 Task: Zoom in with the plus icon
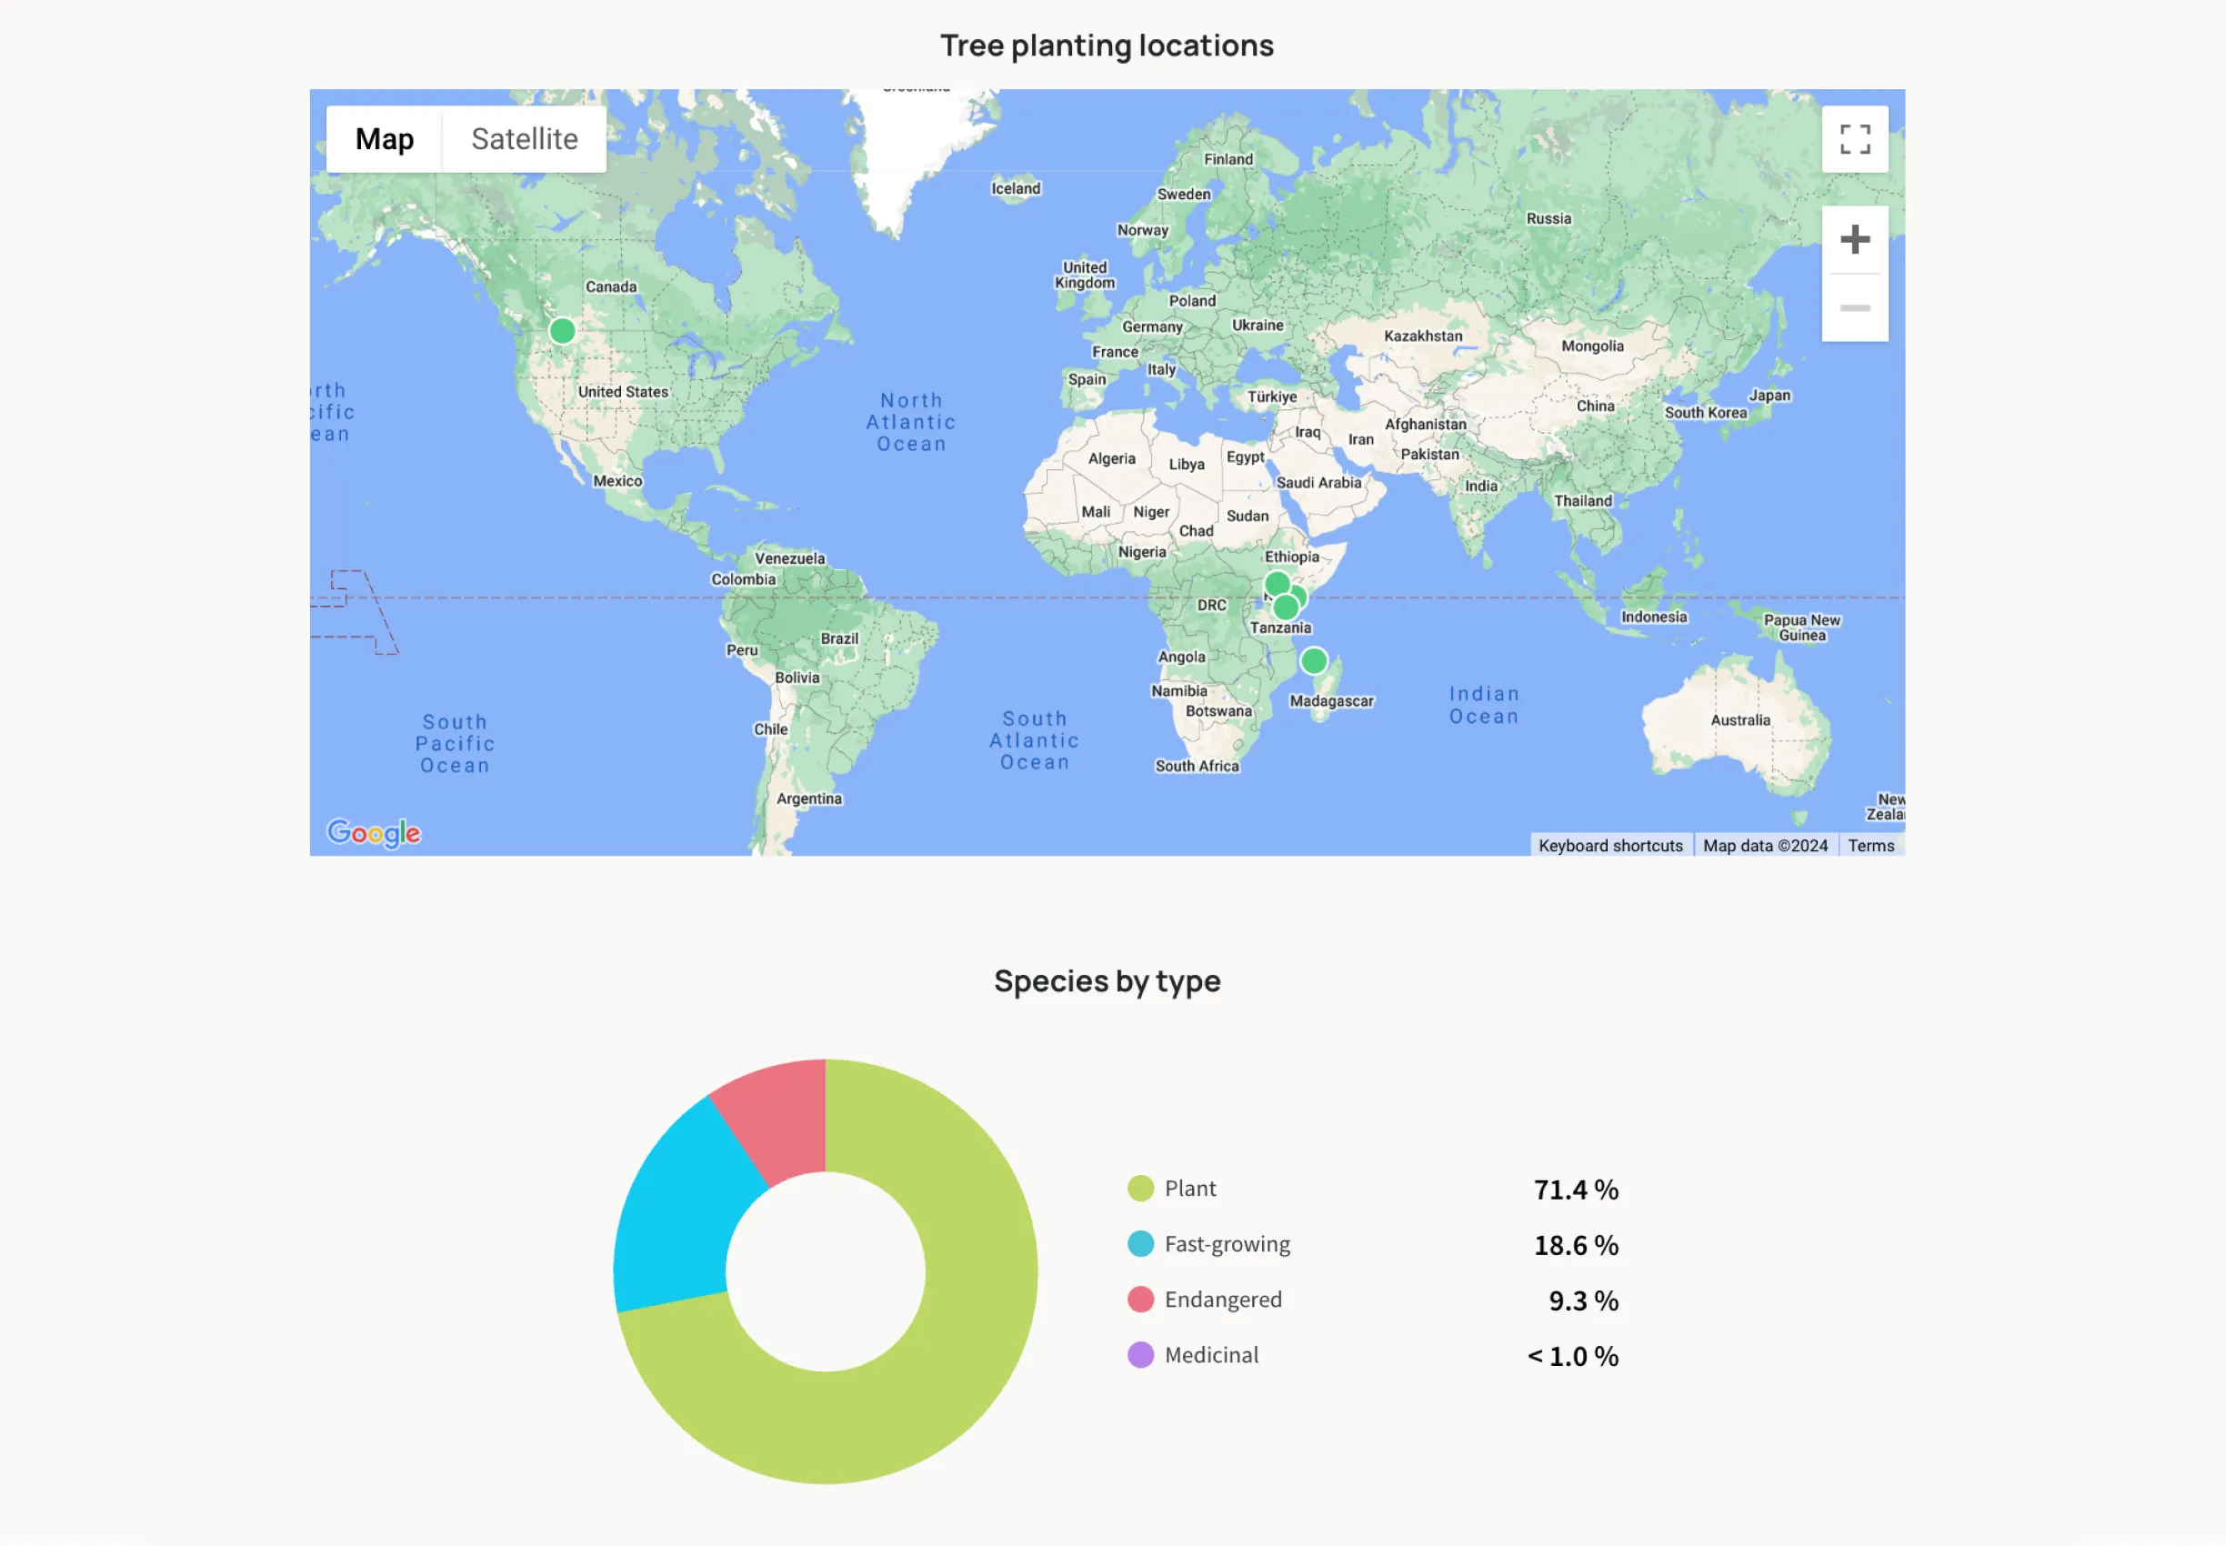click(x=1854, y=239)
